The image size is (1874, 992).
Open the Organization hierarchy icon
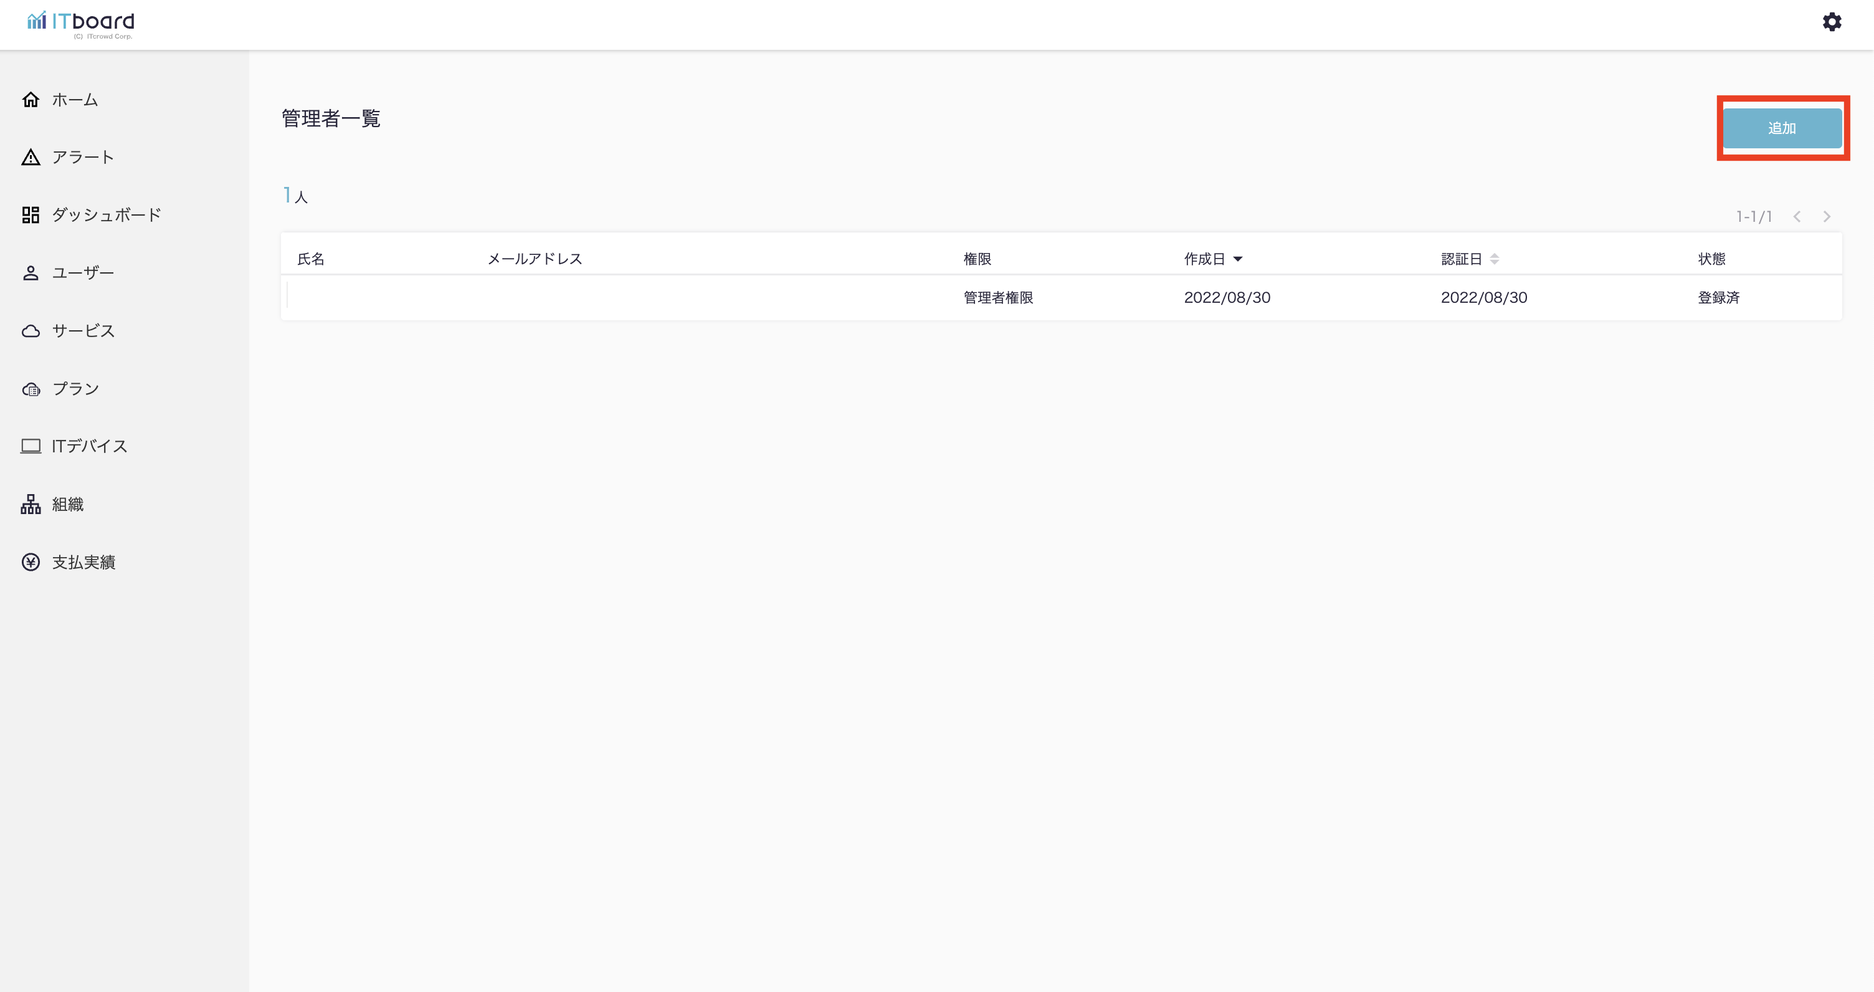click(x=31, y=504)
